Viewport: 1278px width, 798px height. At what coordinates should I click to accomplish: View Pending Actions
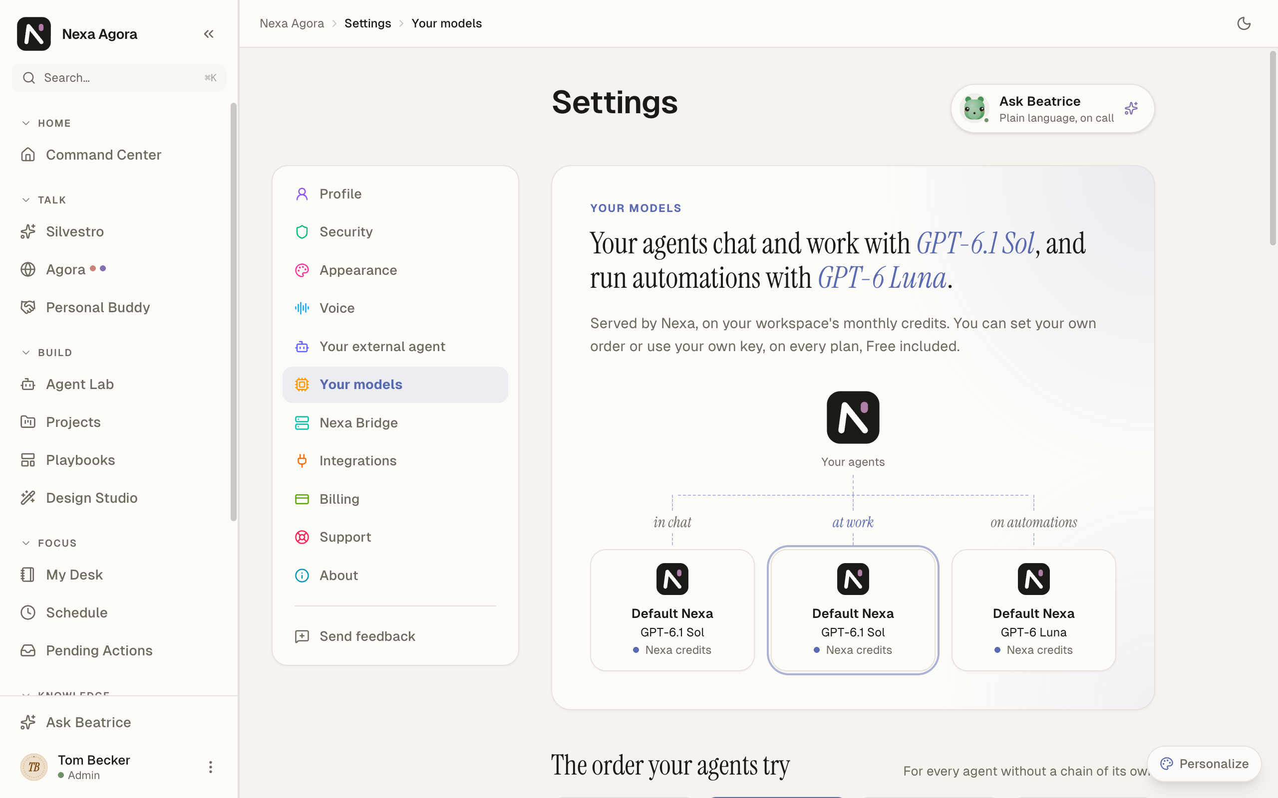tap(119, 651)
